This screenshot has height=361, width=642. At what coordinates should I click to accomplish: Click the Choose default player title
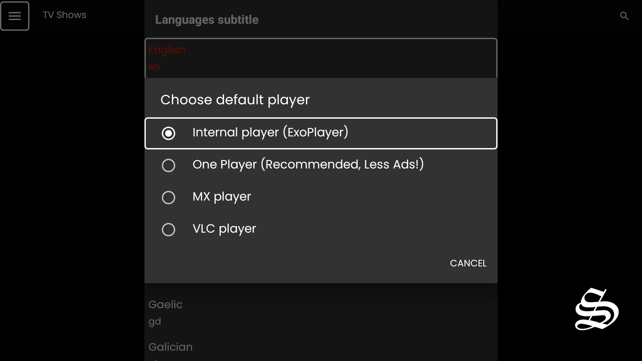pos(235,100)
